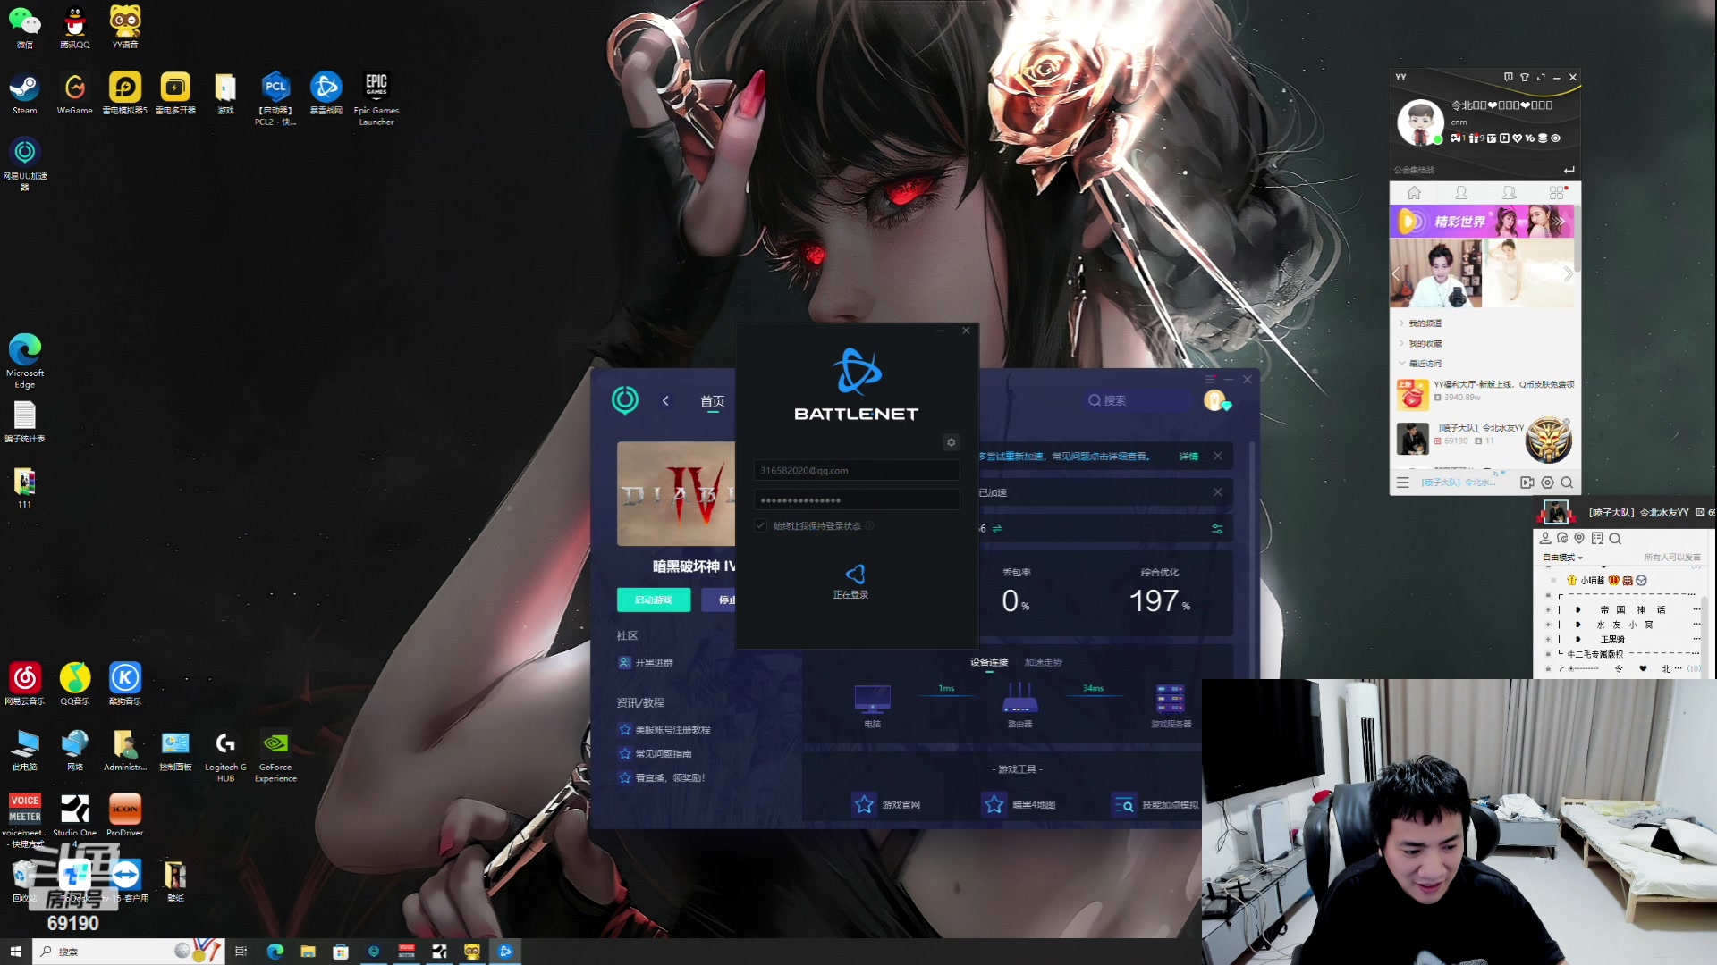Open 看直播，领奖励 link

coord(662,777)
